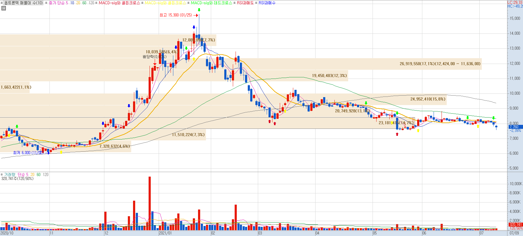This screenshot has height=236, width=523.
Task: Select the RSI과매수 legend label
Action: tap(267, 3)
